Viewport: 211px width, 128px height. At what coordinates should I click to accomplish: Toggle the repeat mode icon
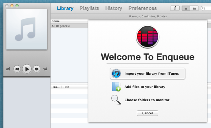click(45, 69)
